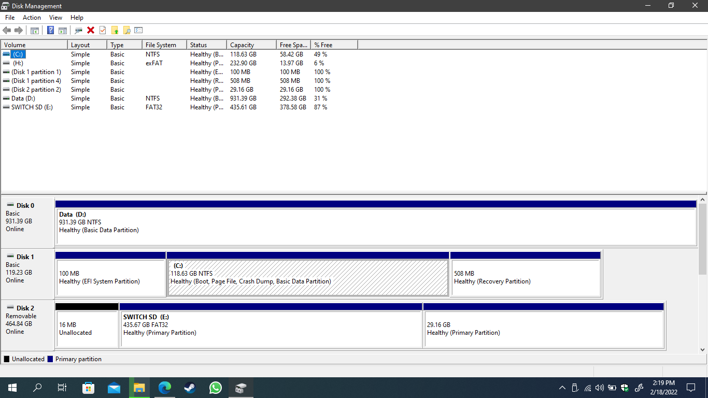Select the (C:) volume row in list
This screenshot has height=398, width=708.
click(179, 54)
